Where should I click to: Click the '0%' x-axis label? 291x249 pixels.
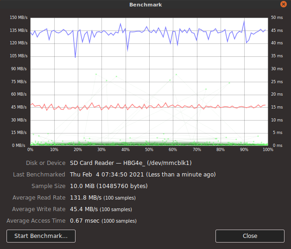(30, 150)
